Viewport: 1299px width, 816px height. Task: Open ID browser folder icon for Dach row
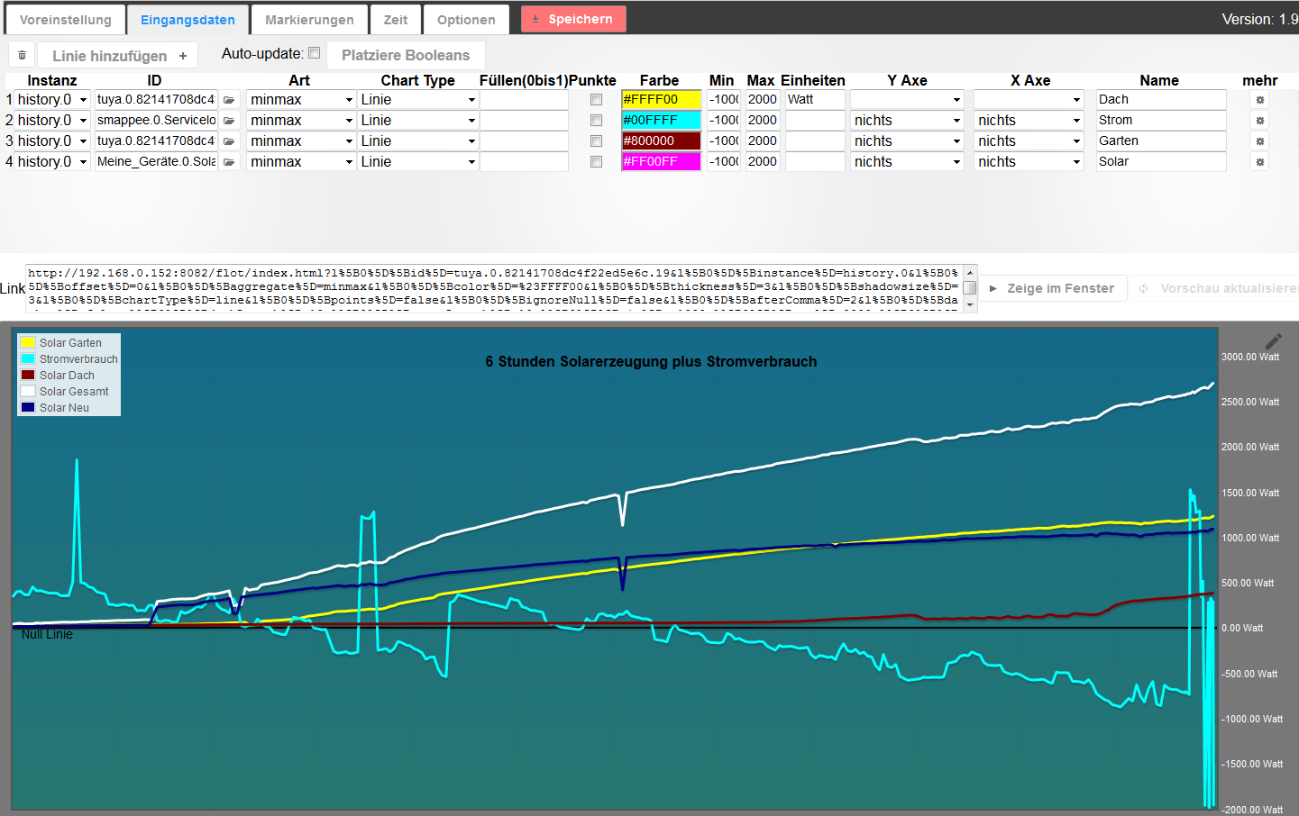tap(229, 100)
